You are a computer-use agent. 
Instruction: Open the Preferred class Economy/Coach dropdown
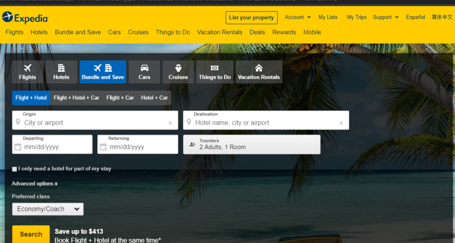coord(48,209)
